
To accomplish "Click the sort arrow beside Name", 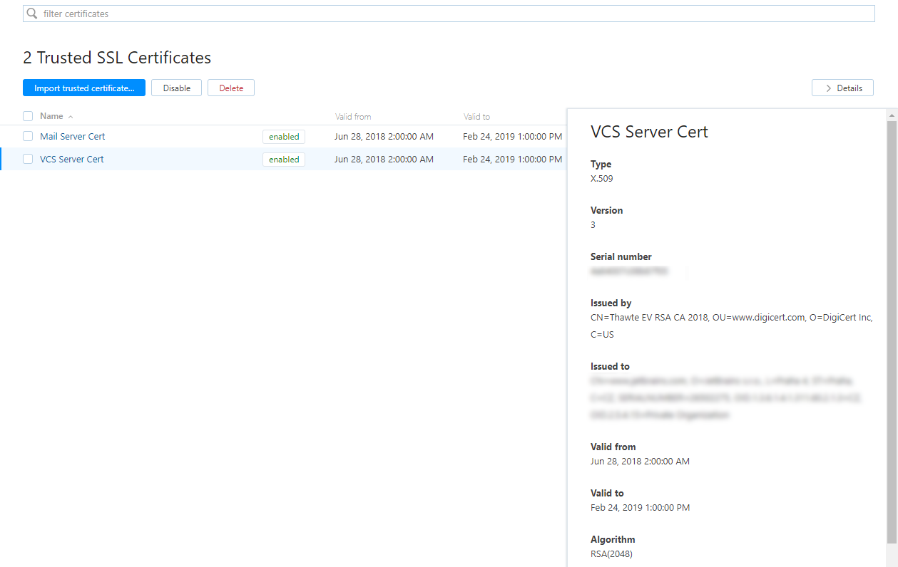I will (71, 117).
